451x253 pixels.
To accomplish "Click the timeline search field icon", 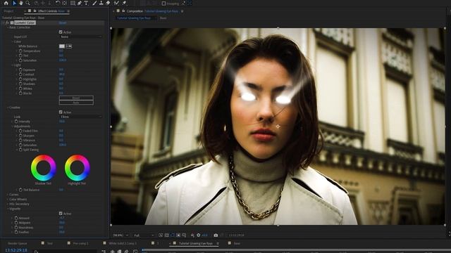I will click(x=36, y=251).
